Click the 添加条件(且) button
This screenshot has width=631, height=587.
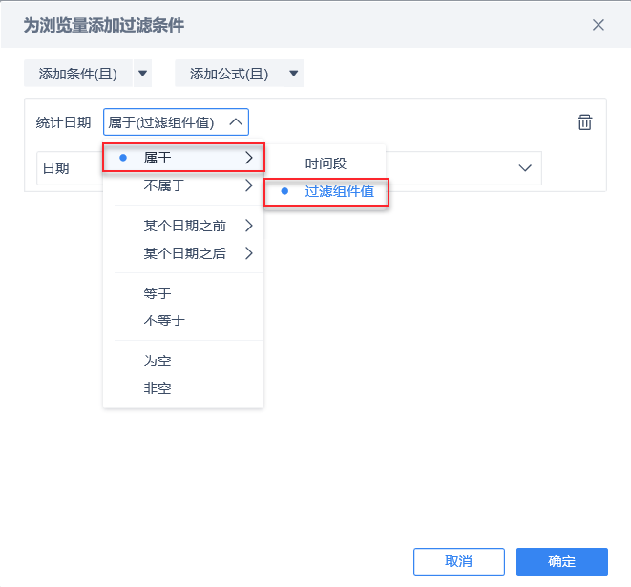[78, 74]
